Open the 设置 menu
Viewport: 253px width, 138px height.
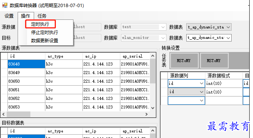point(9,16)
